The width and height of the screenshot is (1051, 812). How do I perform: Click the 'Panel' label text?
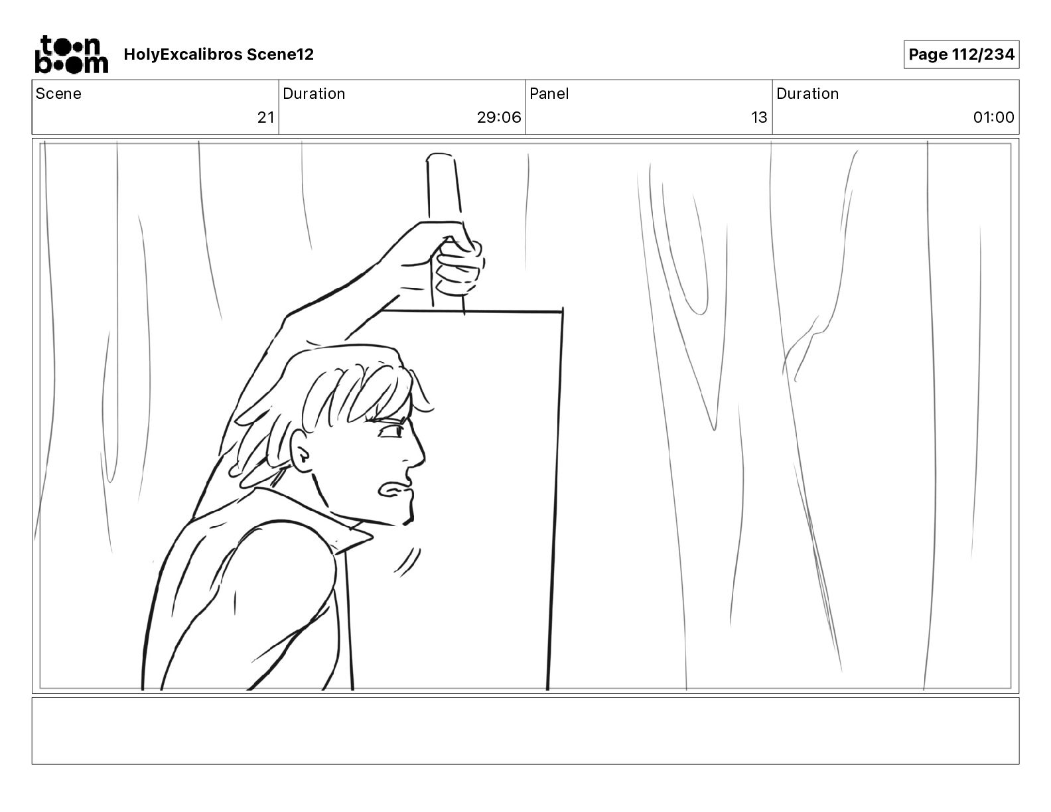[x=549, y=94]
